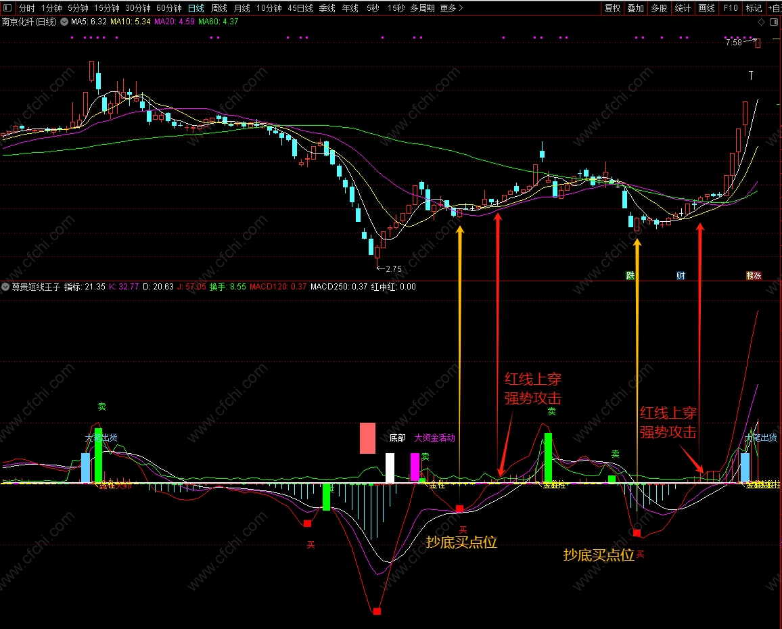782x629 pixels.
Task: Switch to 周线 period tab
Action: (219, 8)
